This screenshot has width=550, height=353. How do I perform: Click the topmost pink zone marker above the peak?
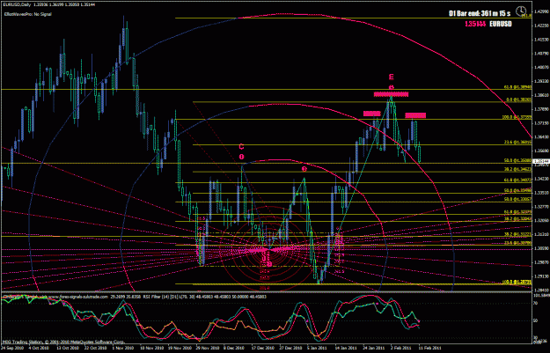[x=391, y=94]
